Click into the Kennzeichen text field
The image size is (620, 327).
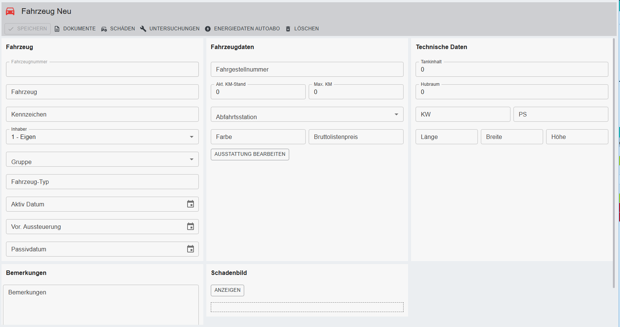point(102,115)
